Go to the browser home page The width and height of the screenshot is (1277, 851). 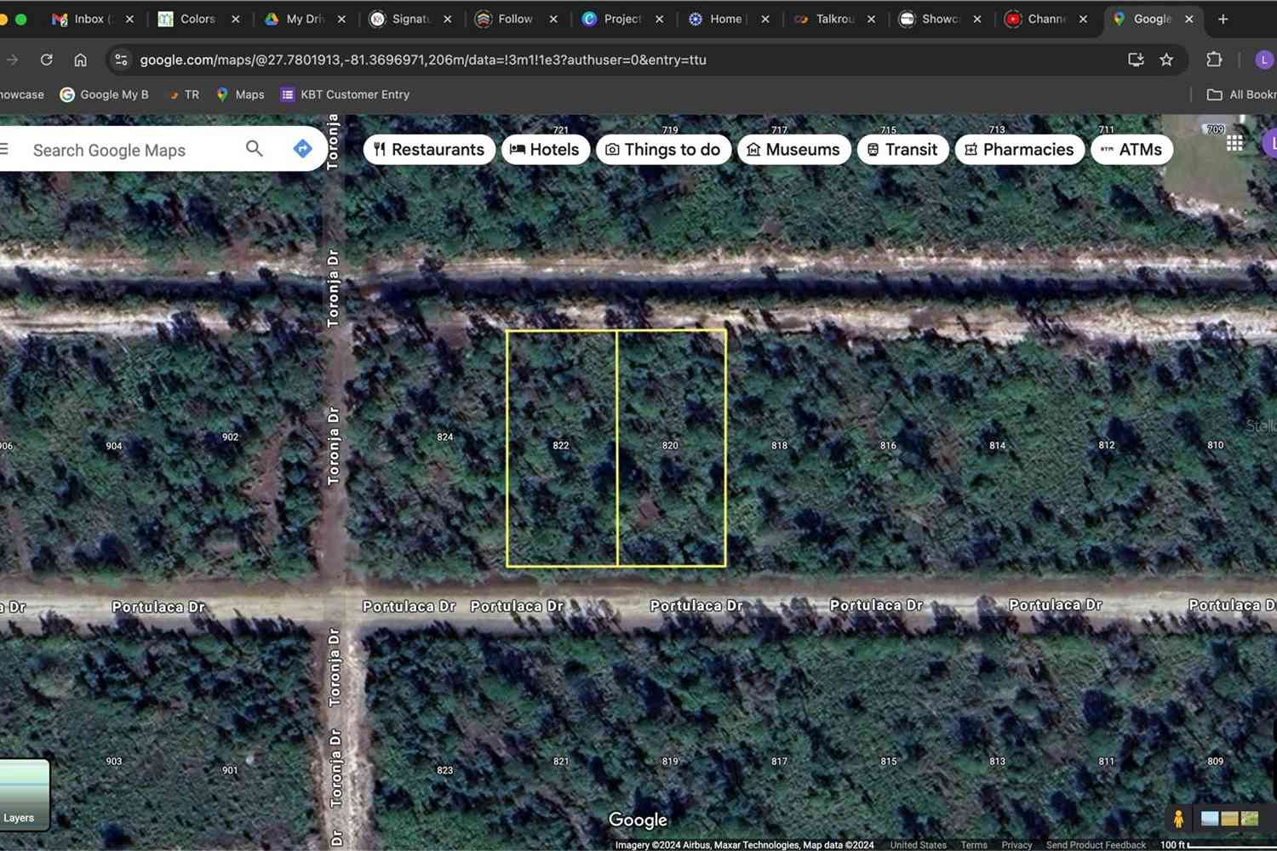(x=80, y=60)
